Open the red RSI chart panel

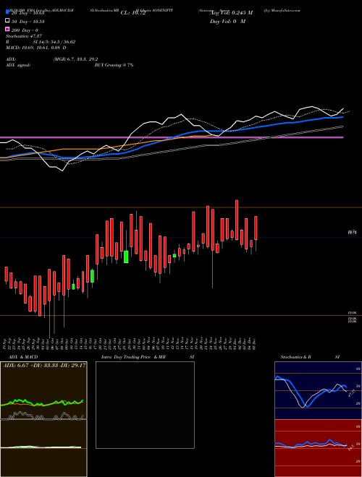point(318,448)
